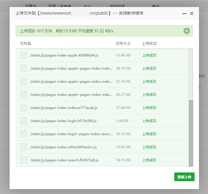Dismiss the green upload success banner
208x194 pixels.
pos(187,31)
